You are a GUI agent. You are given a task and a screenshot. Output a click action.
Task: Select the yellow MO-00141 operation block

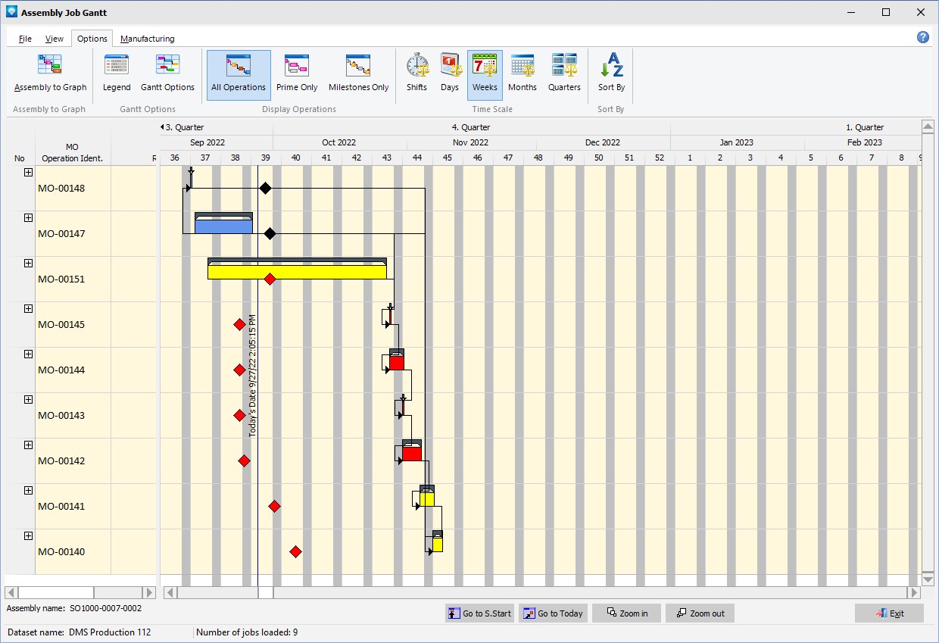click(427, 498)
